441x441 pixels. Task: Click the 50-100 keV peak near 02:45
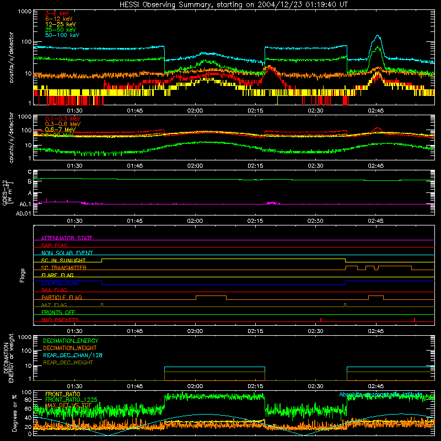tap(377, 36)
